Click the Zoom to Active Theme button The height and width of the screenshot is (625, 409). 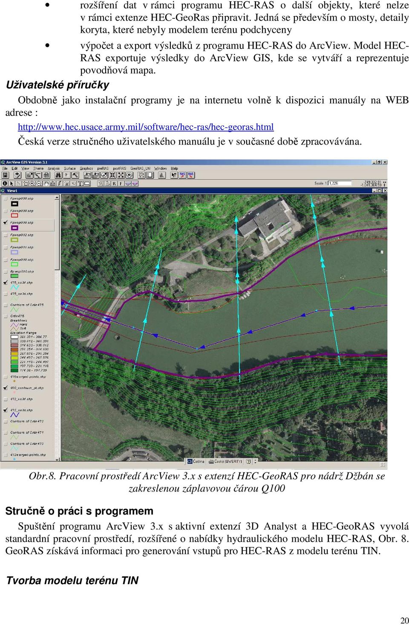[96, 175]
